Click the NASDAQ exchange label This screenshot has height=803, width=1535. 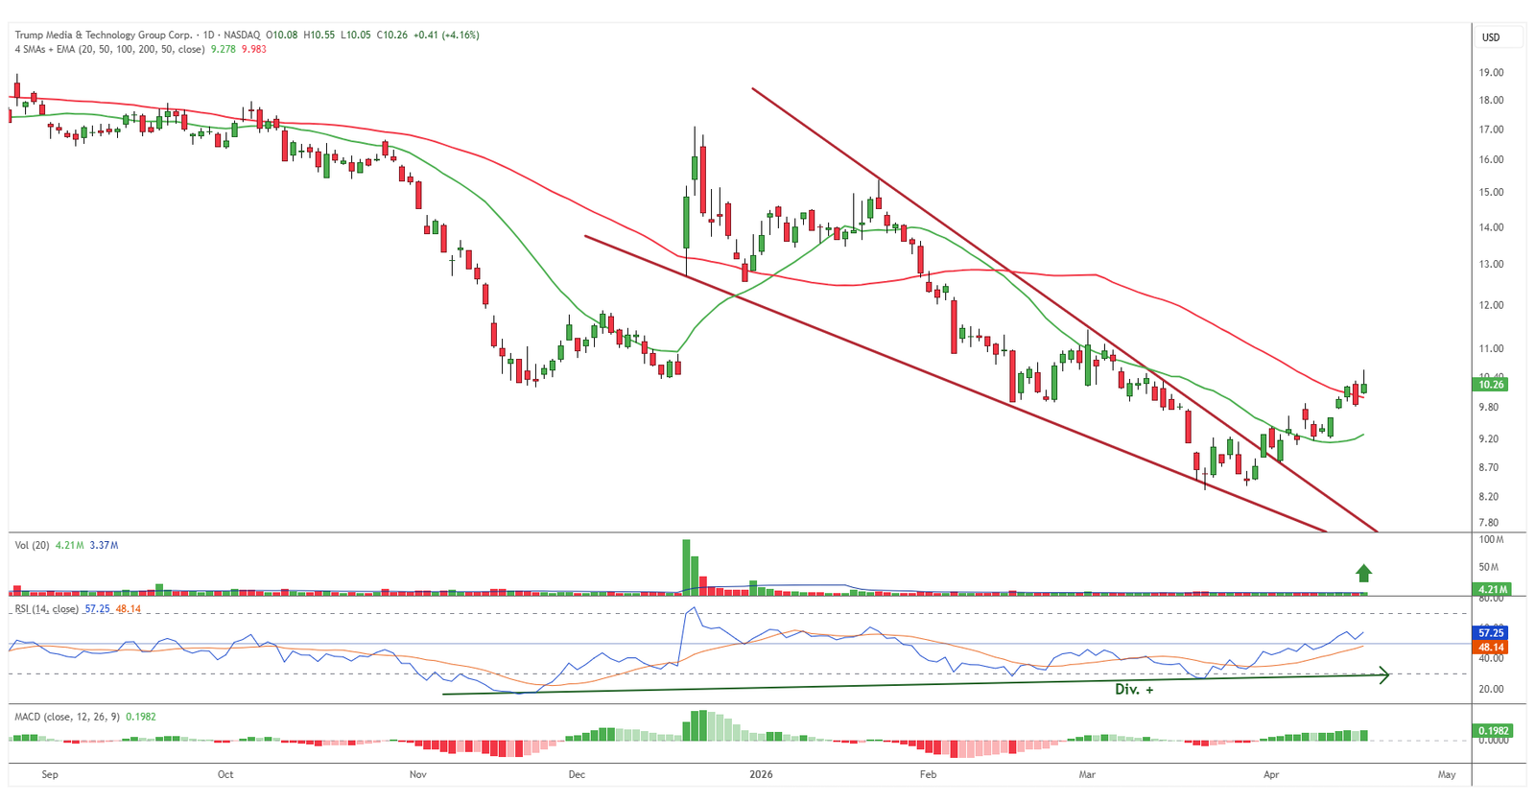coord(242,35)
